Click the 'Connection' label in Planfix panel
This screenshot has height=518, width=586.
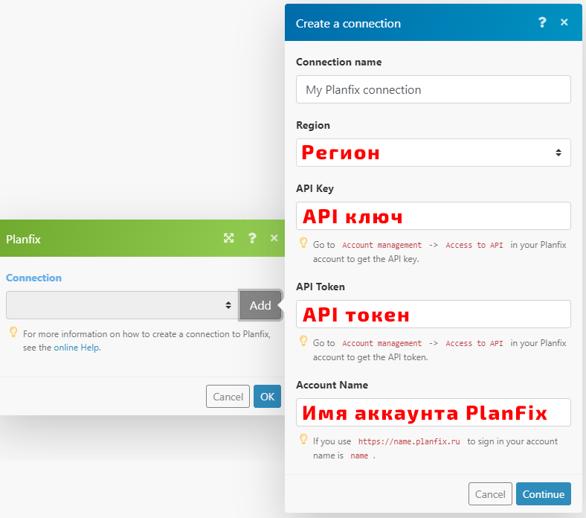click(x=33, y=278)
